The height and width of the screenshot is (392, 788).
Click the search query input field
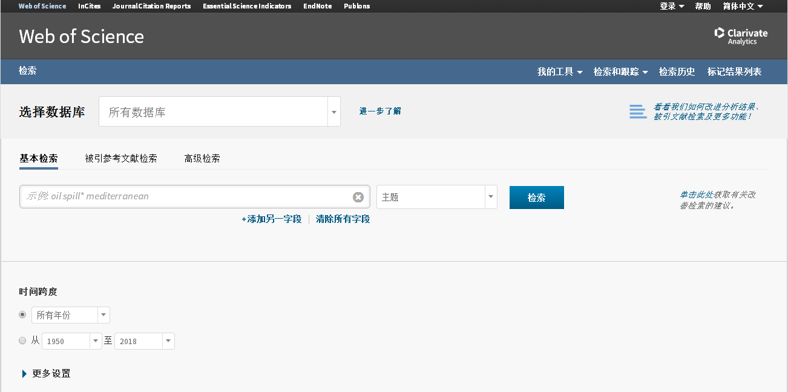click(x=195, y=197)
